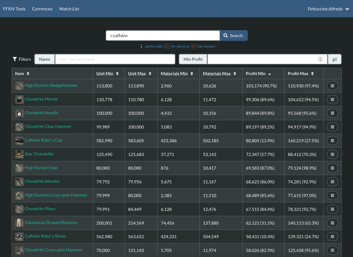Click the Chondrite Mortar item icon
The height and width of the screenshot is (257, 353).
coord(19,99)
